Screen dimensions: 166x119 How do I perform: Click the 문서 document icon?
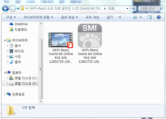pyautogui.click(x=11, y=45)
